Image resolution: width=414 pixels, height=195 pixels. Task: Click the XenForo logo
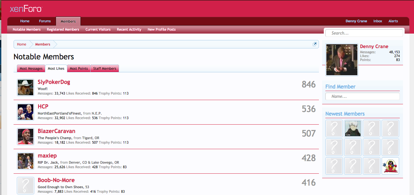pos(26,9)
